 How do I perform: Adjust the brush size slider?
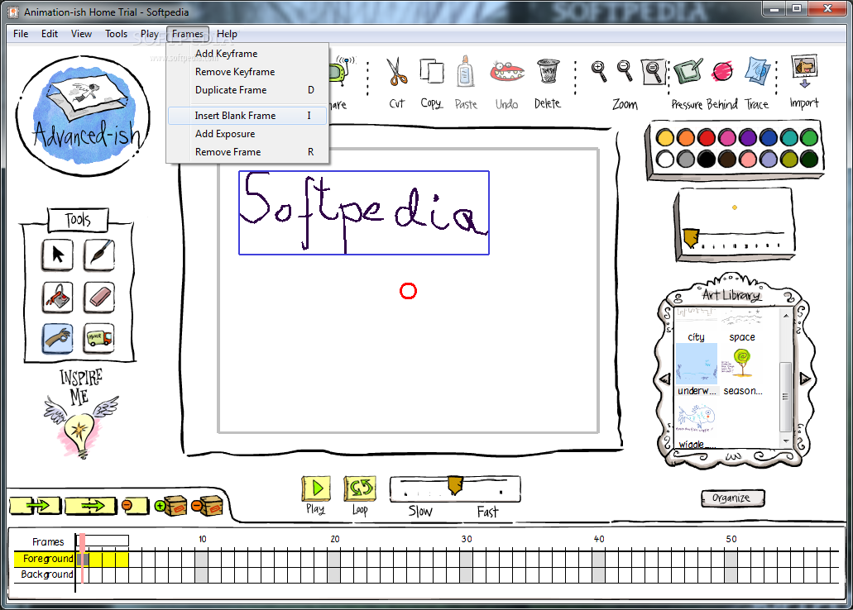coord(691,237)
